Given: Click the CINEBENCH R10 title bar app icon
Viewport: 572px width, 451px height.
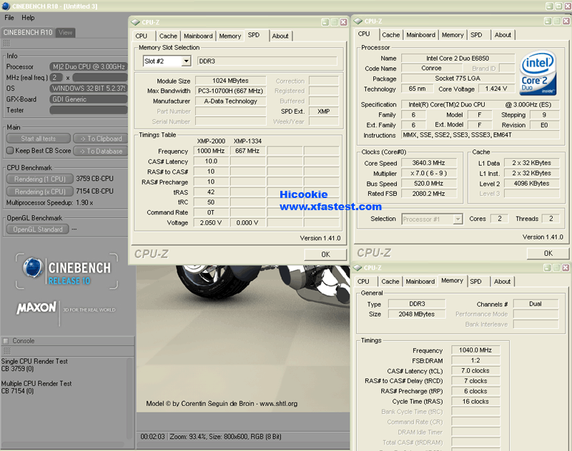Looking at the screenshot, I should [6, 6].
